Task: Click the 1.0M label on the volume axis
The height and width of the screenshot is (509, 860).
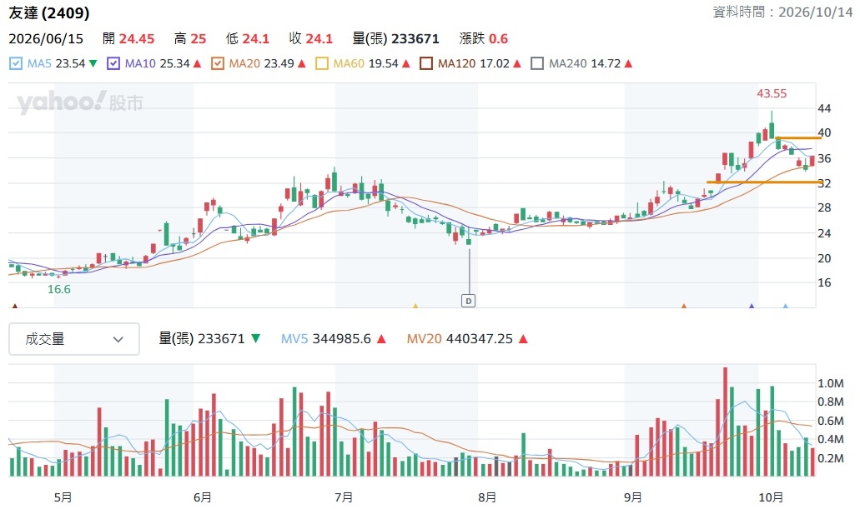Action: pyautogui.click(x=830, y=383)
